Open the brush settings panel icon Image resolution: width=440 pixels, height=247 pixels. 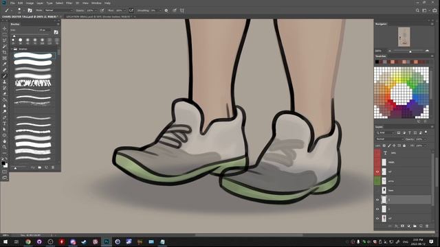click(30, 10)
